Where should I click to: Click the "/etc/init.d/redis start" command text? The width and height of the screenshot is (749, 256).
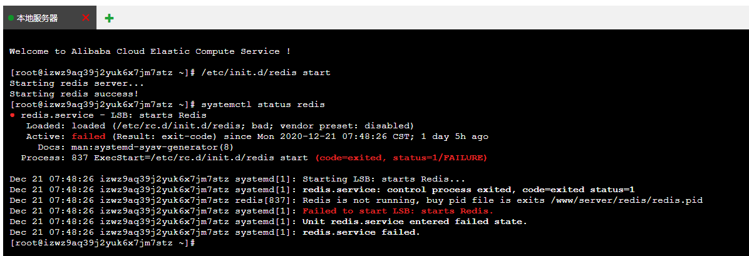tap(266, 73)
